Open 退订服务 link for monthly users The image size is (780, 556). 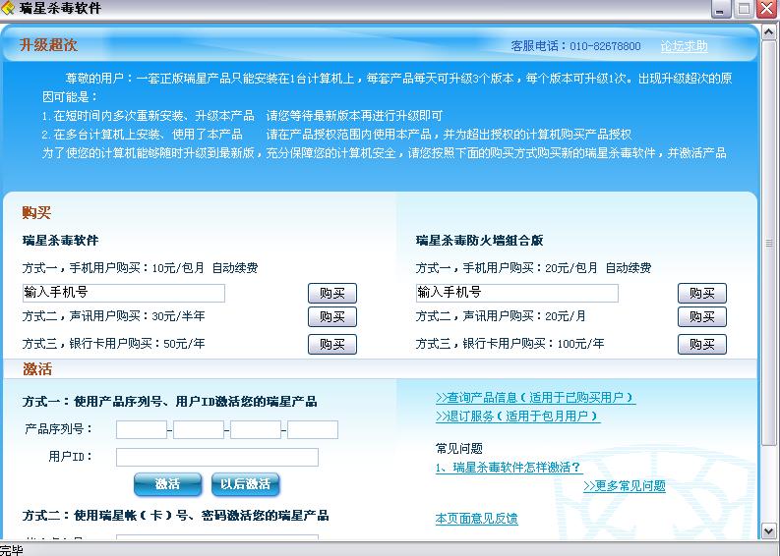tap(517, 417)
